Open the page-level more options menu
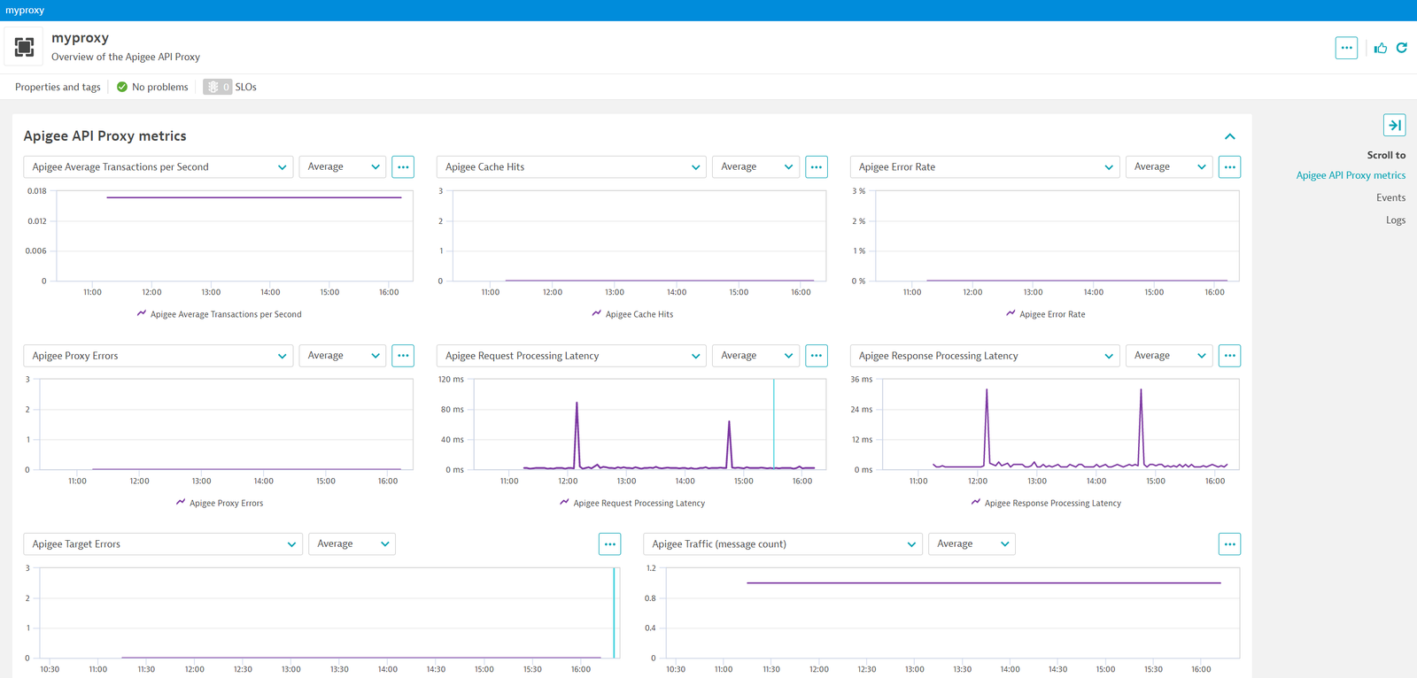Image resolution: width=1417 pixels, height=678 pixels. pos(1346,48)
